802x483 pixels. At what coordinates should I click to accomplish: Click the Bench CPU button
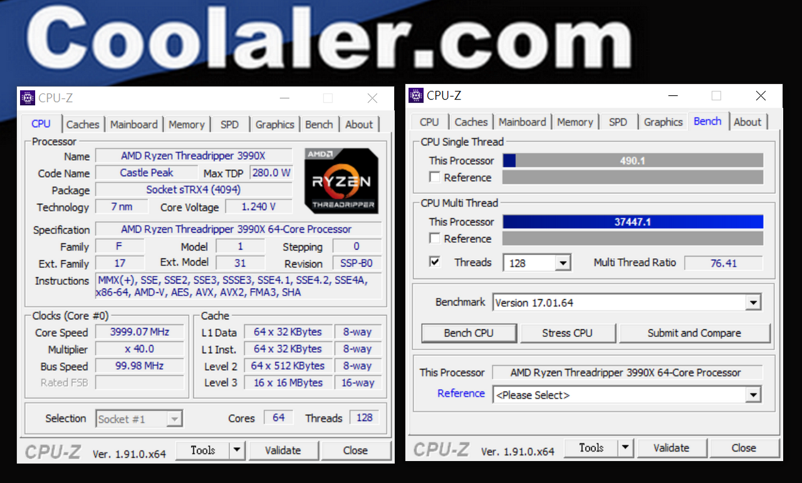(469, 333)
